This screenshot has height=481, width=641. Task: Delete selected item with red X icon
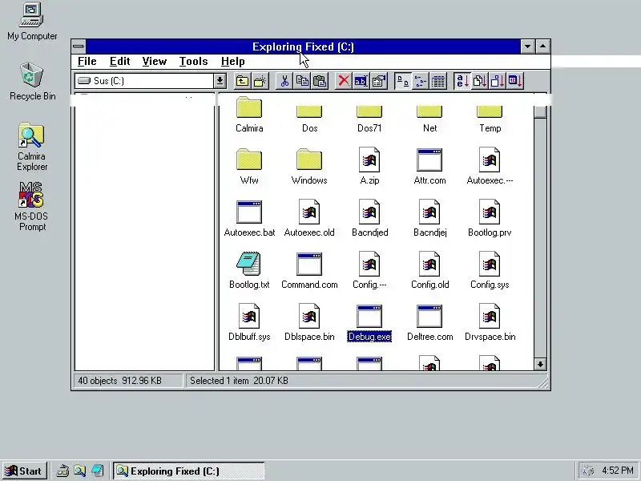[344, 81]
